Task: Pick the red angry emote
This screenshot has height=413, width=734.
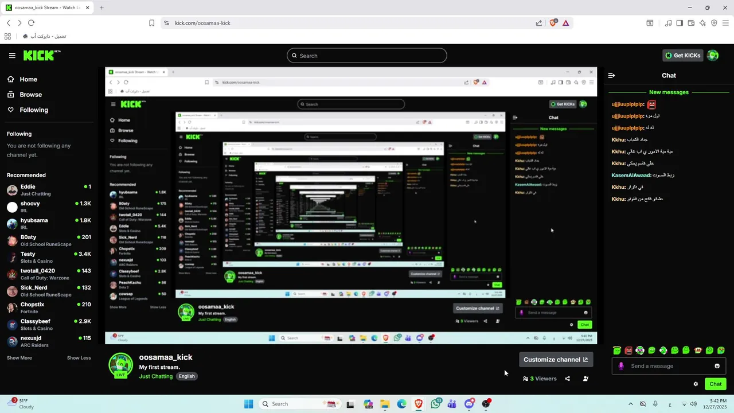Action: click(628, 350)
